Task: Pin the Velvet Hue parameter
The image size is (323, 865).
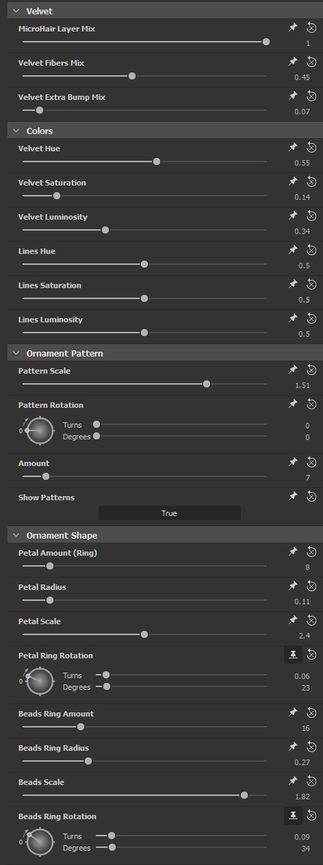Action: click(x=293, y=147)
